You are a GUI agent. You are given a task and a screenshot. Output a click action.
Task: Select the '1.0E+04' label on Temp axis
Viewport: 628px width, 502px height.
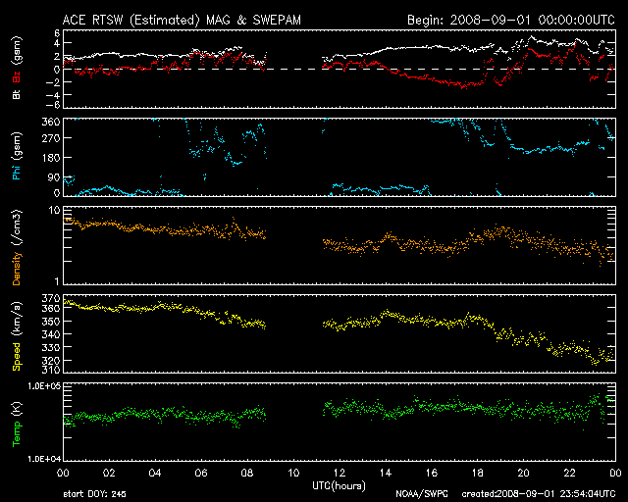point(44,458)
